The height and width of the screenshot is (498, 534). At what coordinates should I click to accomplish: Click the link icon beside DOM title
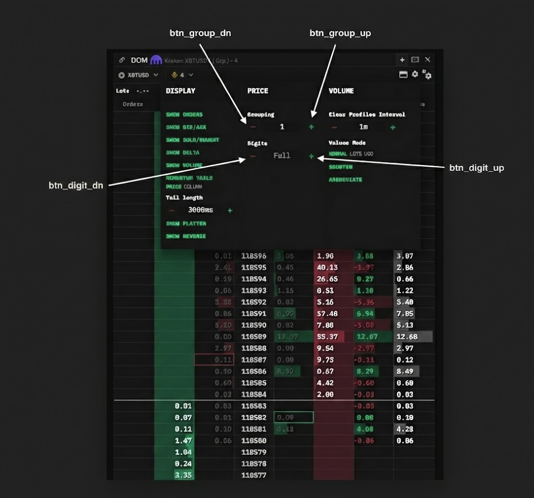coord(122,60)
